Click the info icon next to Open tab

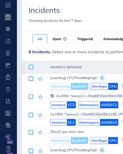click(65, 39)
